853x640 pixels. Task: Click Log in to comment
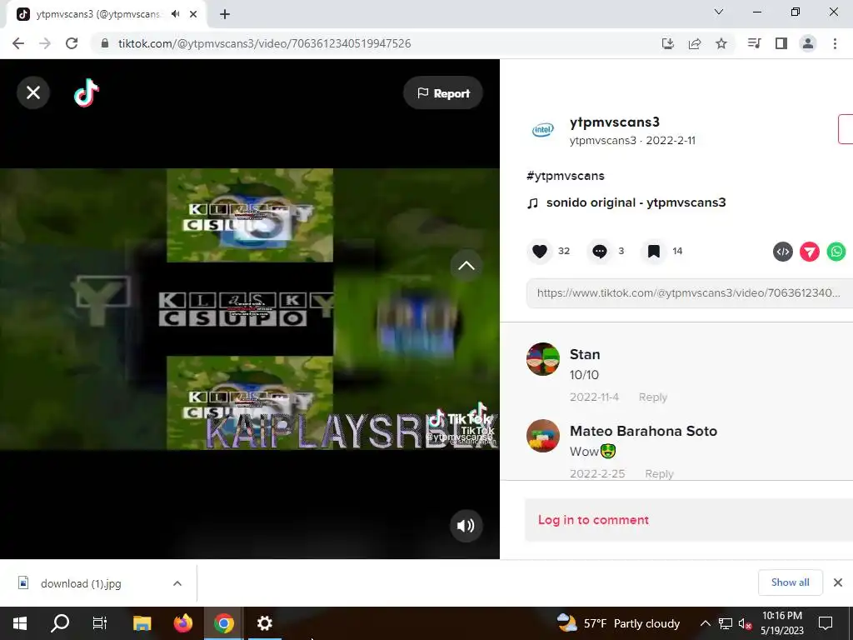tap(593, 520)
